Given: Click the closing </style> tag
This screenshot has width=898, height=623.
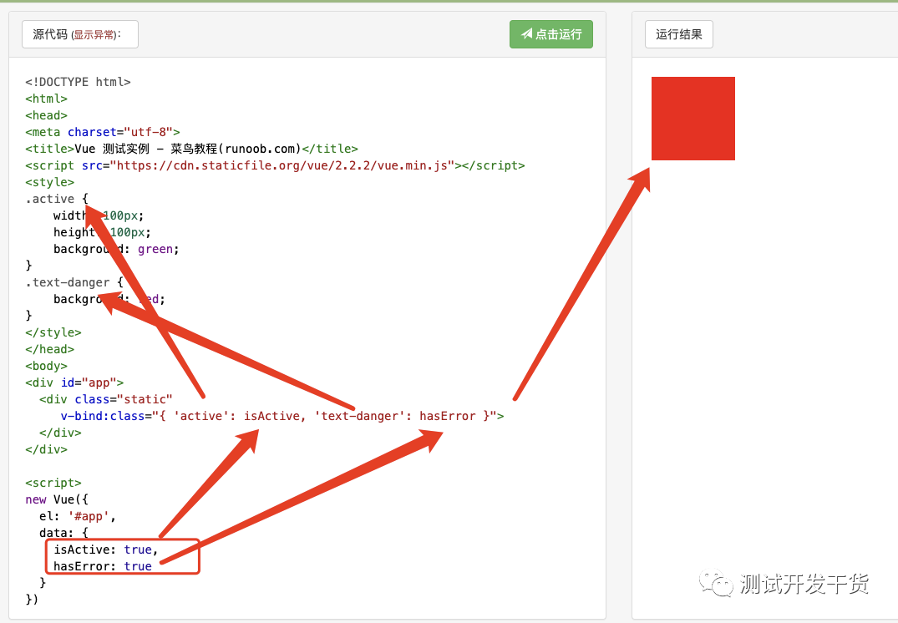Looking at the screenshot, I should pyautogui.click(x=53, y=332).
